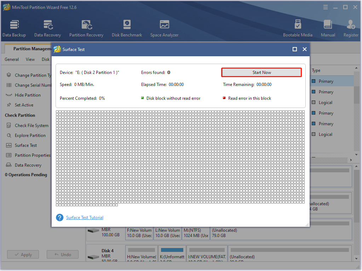Click the Apply button

click(x=23, y=254)
